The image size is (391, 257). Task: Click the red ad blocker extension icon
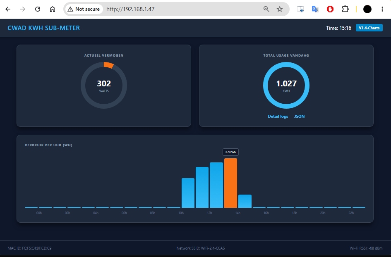click(x=330, y=9)
